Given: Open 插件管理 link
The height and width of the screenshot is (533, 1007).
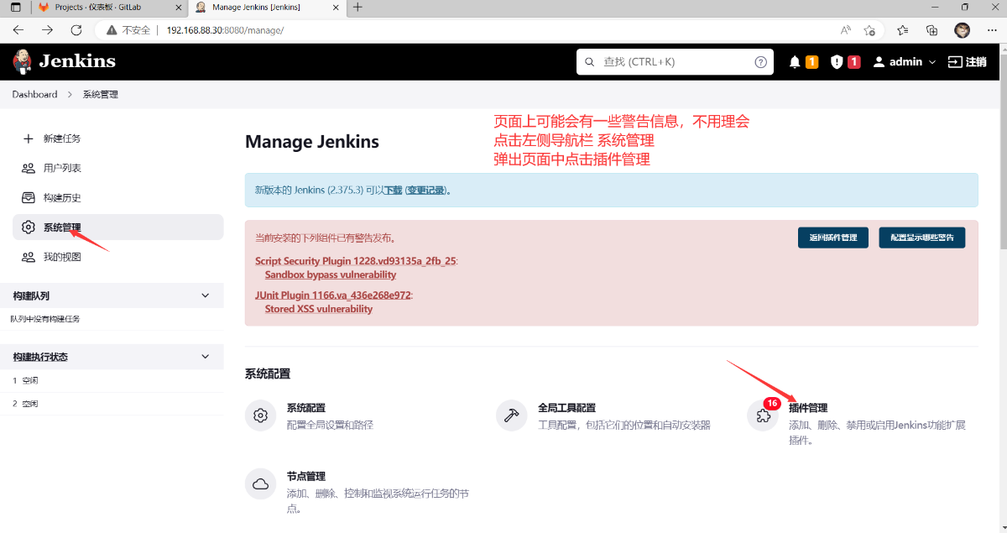Looking at the screenshot, I should tap(808, 408).
